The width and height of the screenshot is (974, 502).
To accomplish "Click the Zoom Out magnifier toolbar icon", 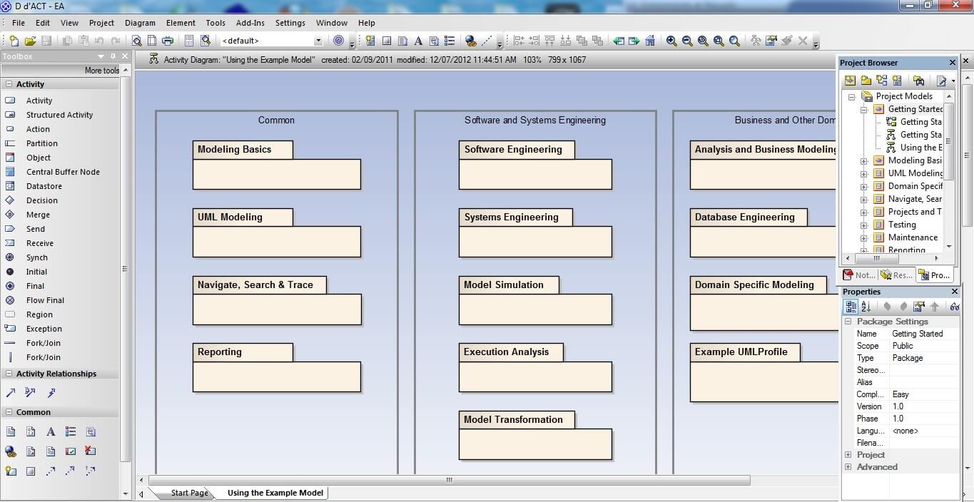I will pos(687,41).
